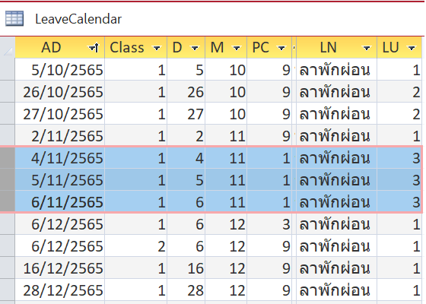Open the M column filter dropdown
This screenshot has width=426, height=304.
point(237,49)
